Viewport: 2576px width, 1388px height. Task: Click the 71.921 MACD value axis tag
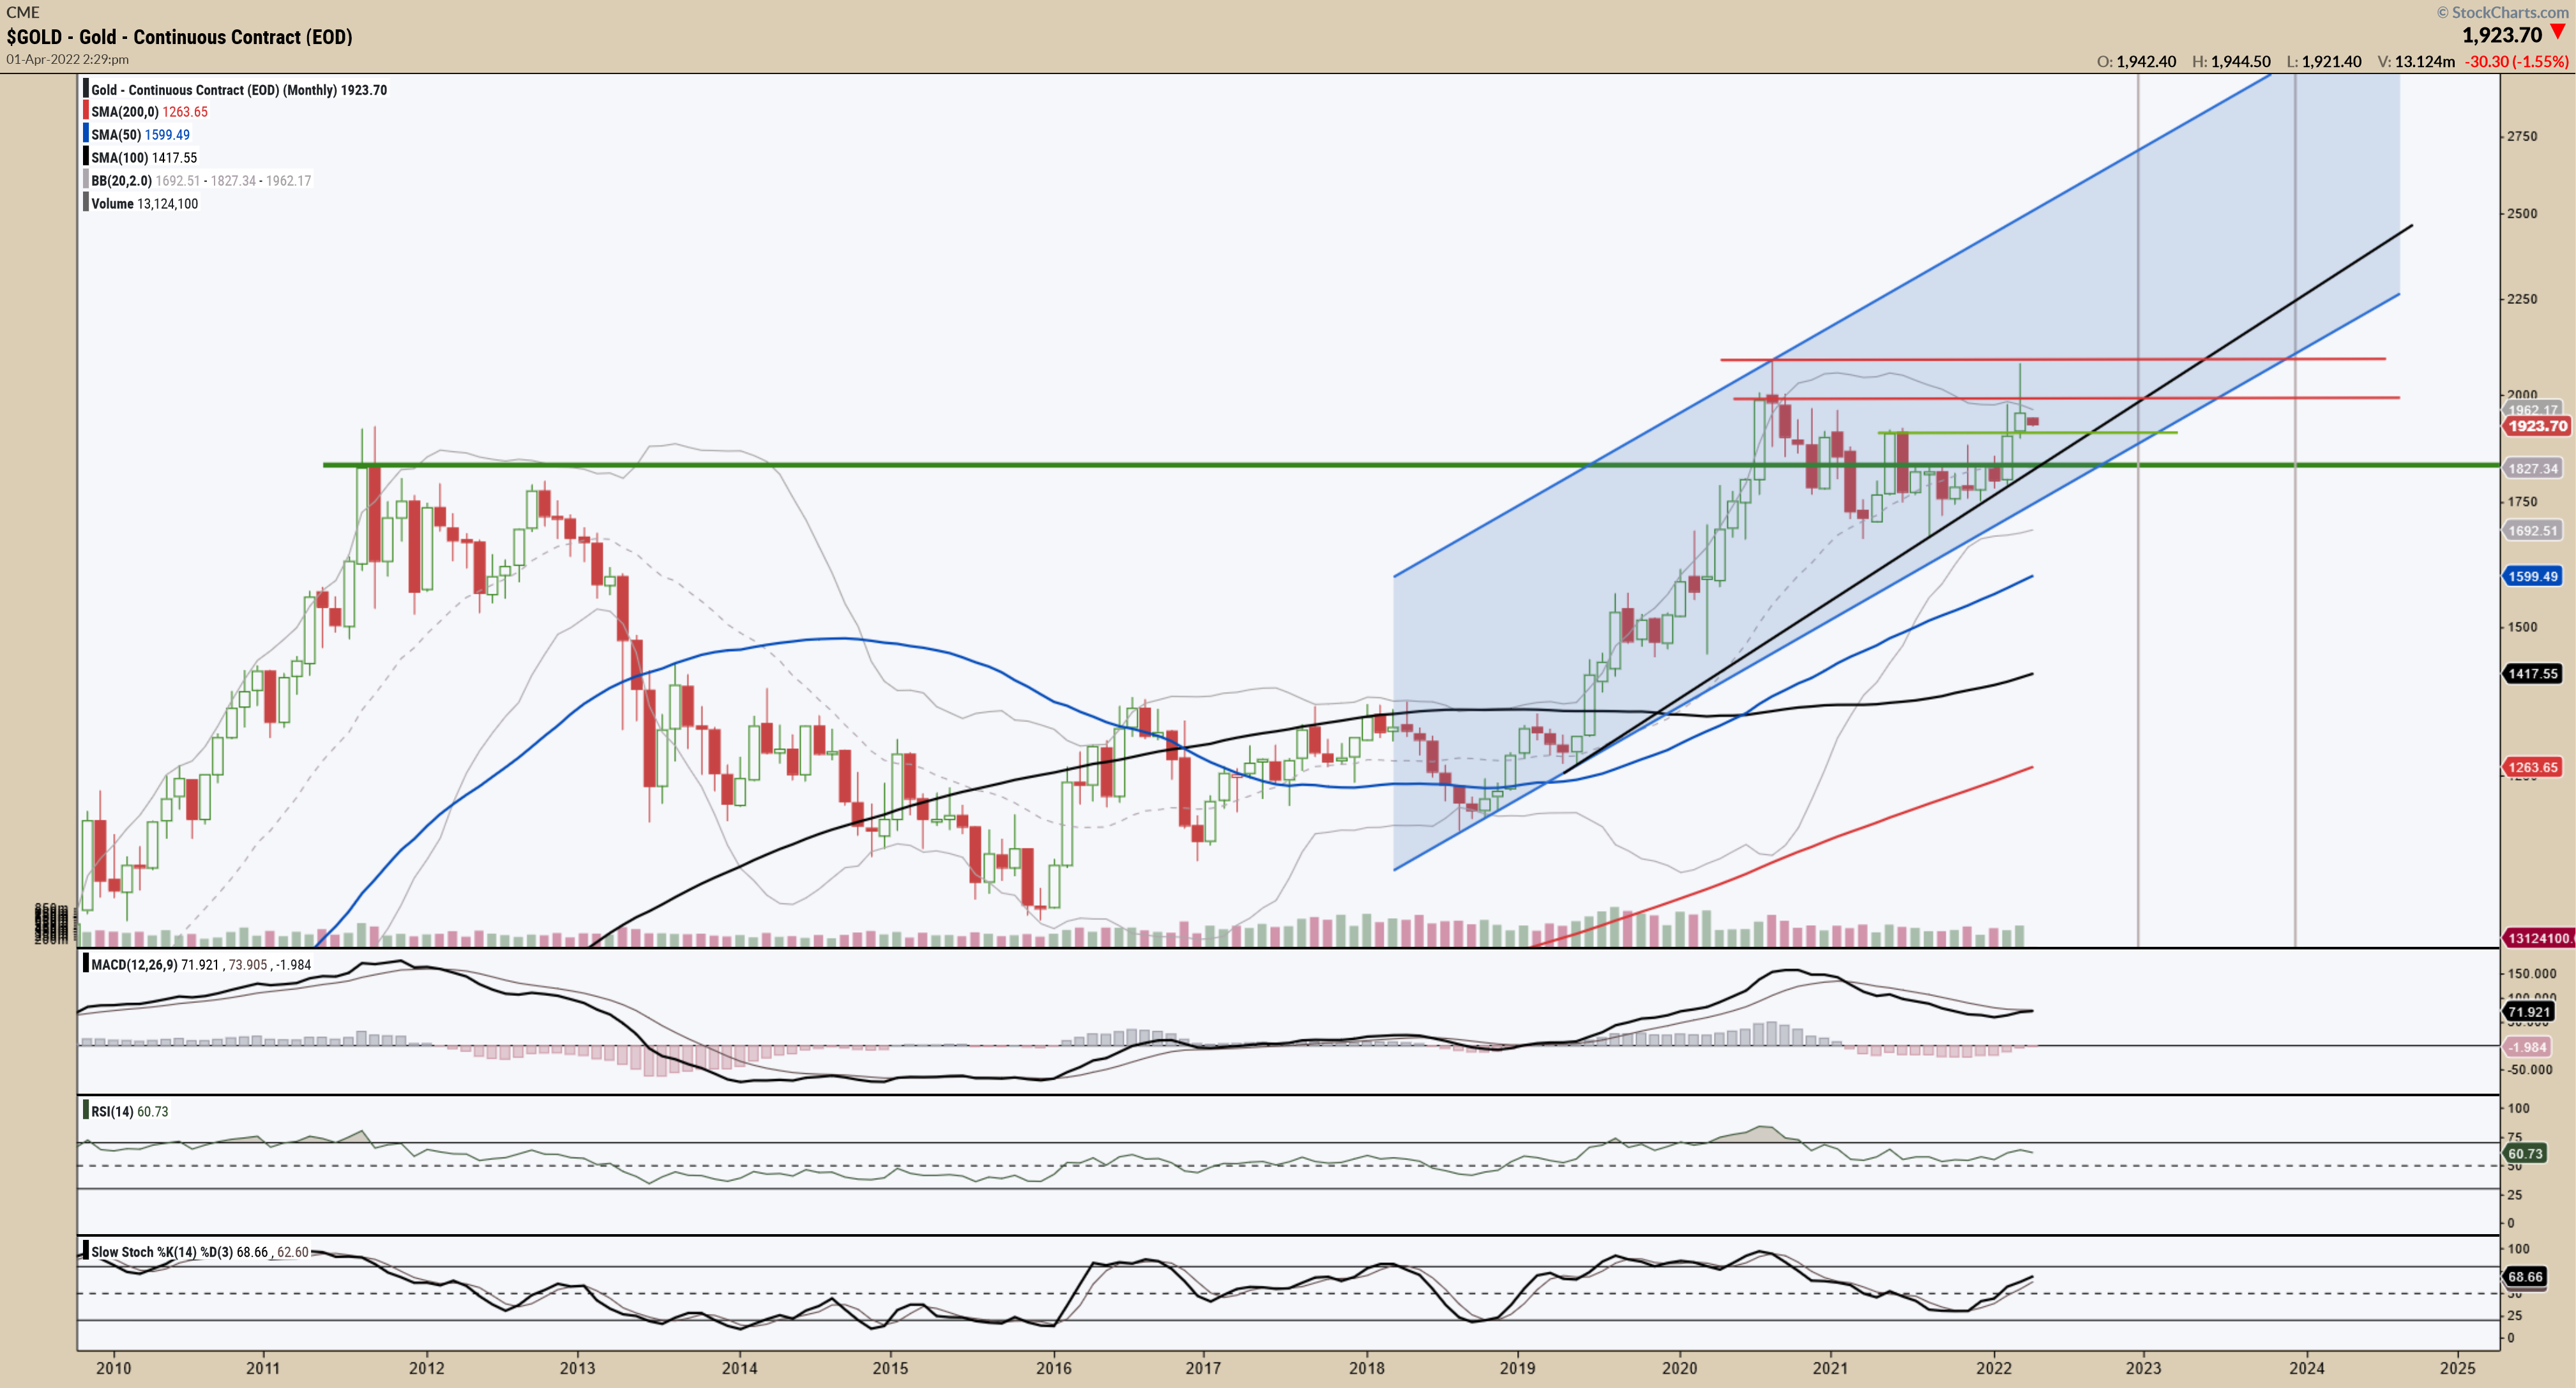(2529, 1012)
